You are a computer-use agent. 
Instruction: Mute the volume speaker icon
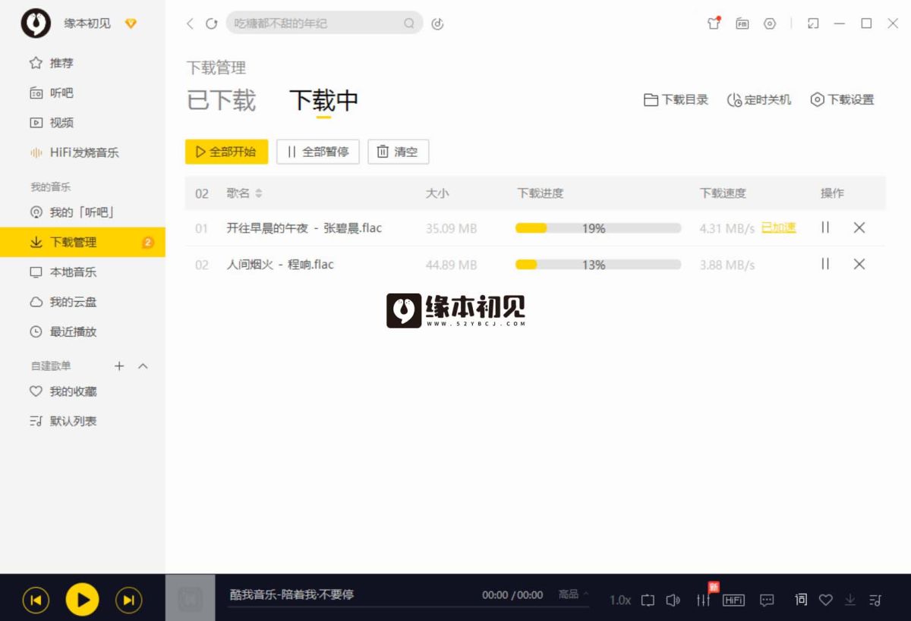(x=673, y=600)
